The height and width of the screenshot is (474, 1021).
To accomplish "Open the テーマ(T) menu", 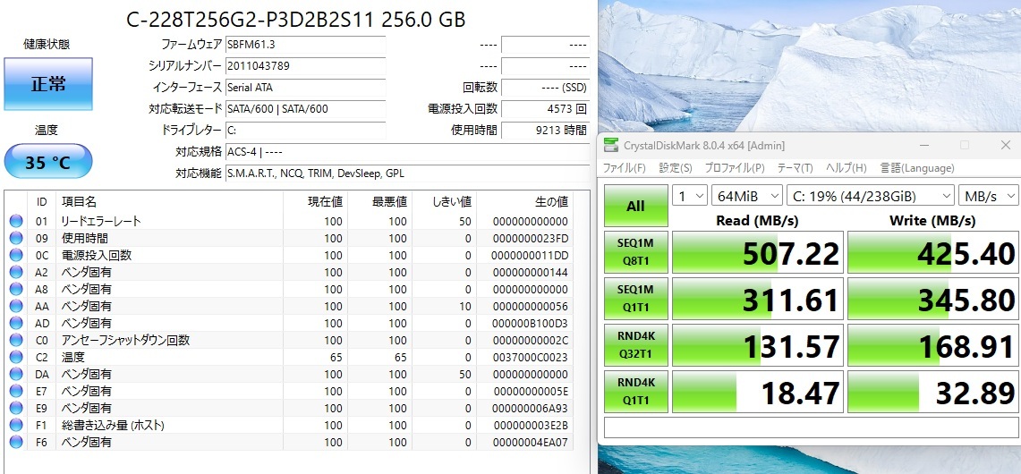I will pos(795,168).
